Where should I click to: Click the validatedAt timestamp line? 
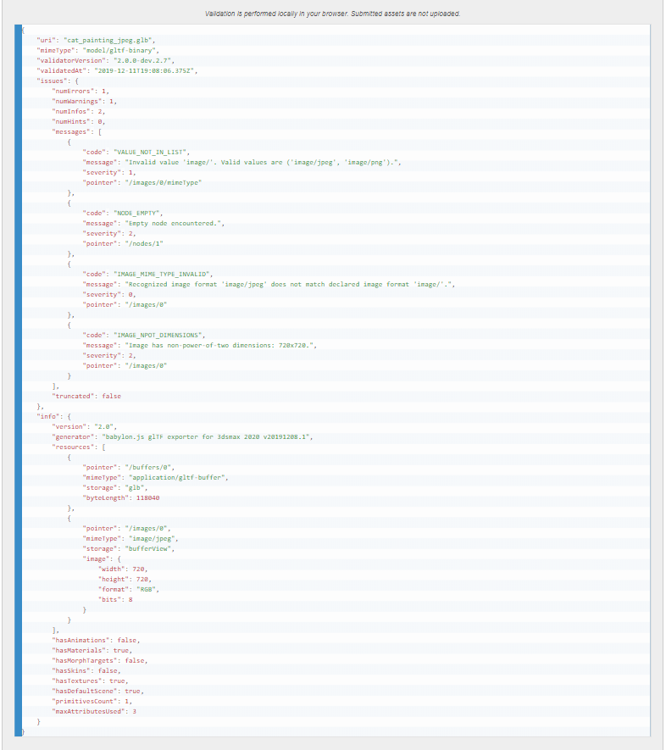(x=117, y=70)
